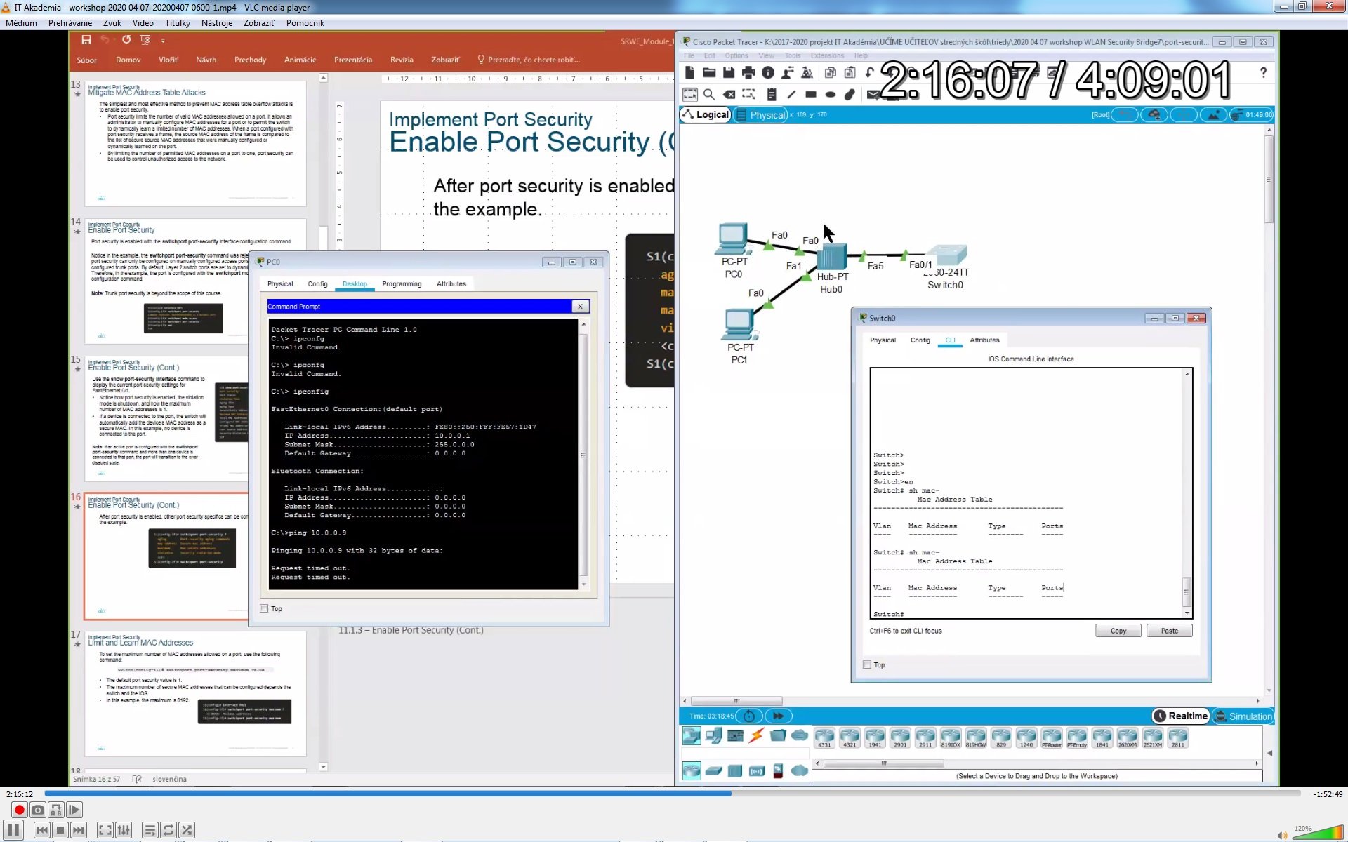Expand the Titulky menu
The width and height of the screenshot is (1348, 842).
(178, 23)
